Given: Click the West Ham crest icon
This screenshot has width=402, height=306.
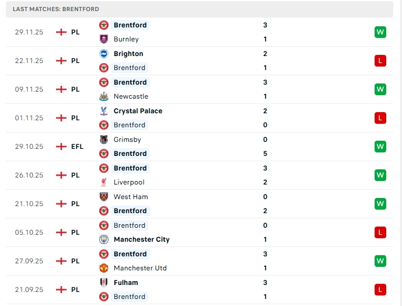Looking at the screenshot, I should pos(104,197).
